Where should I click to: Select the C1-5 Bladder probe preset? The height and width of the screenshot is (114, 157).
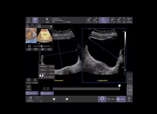click(104, 20)
